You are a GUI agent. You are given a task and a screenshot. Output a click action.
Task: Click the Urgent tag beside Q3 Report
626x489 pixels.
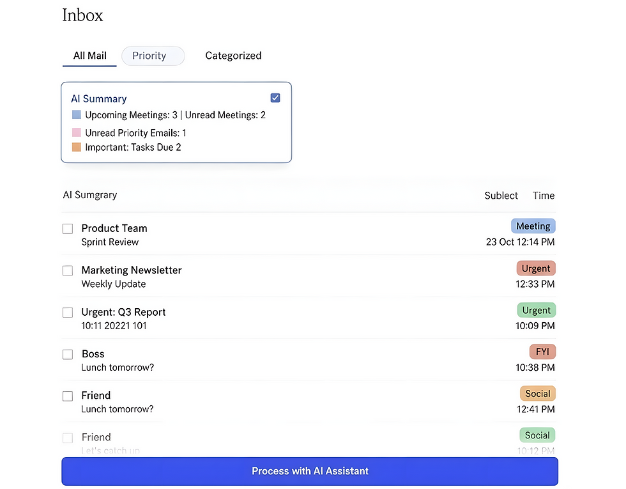(535, 310)
